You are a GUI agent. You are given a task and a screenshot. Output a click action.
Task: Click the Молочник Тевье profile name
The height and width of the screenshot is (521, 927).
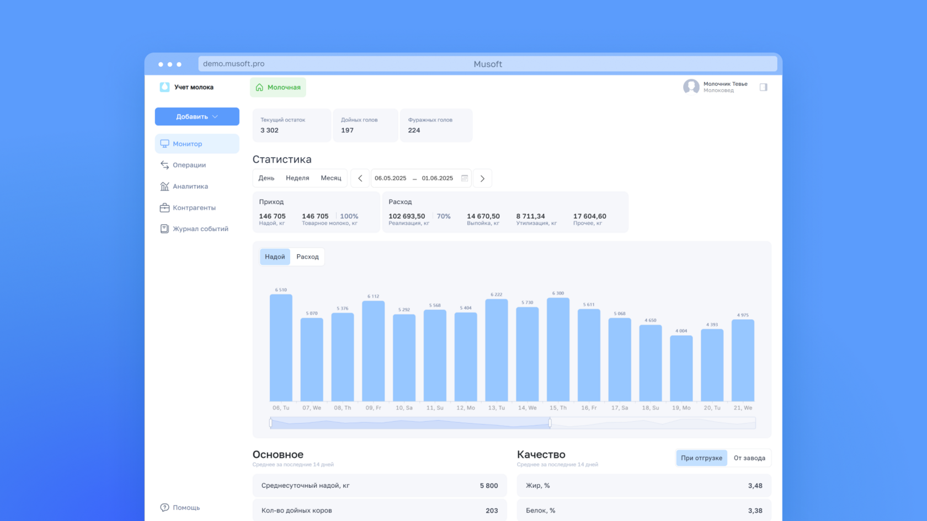pos(726,84)
